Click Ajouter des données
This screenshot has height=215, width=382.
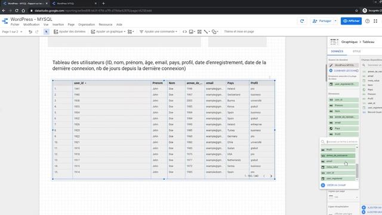click(x=70, y=32)
